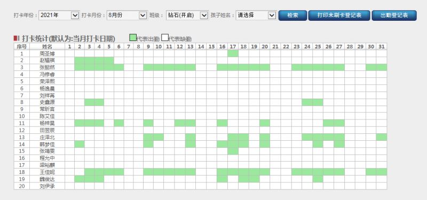
Task: Select the name 杨逸晨 in row 6
Action: pyautogui.click(x=47, y=89)
